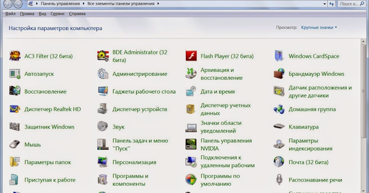Open the Мышь mouse icon
369x193 pixels.
pos(15,144)
